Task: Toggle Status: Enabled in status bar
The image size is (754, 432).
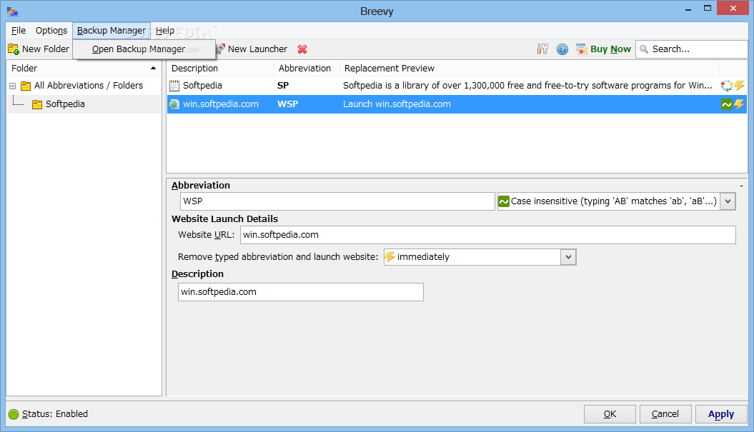Action: click(x=55, y=414)
